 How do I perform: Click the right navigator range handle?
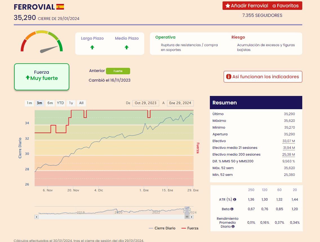pyautogui.click(x=189, y=210)
